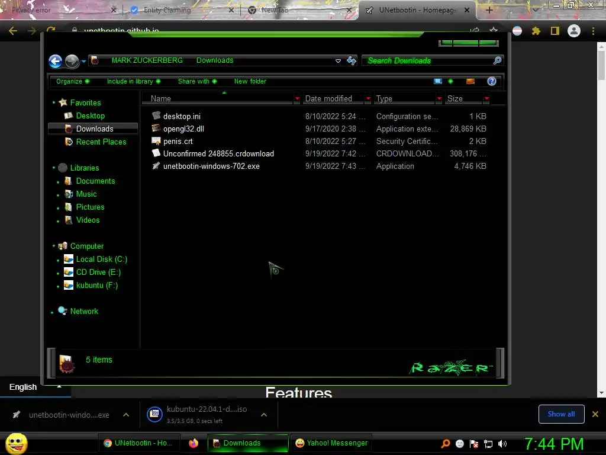Click New folder button
The image size is (606, 455).
pos(250,81)
